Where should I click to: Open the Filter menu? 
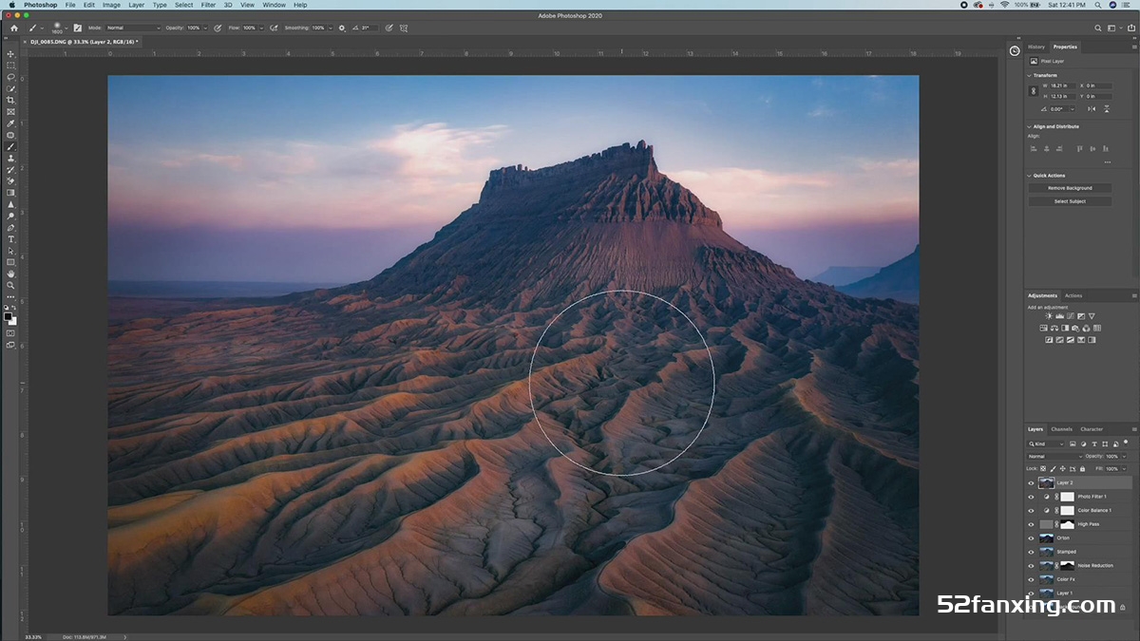coord(208,5)
